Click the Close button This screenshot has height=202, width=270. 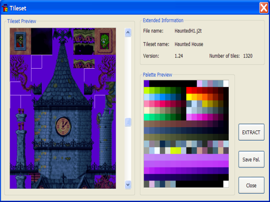click(x=251, y=185)
